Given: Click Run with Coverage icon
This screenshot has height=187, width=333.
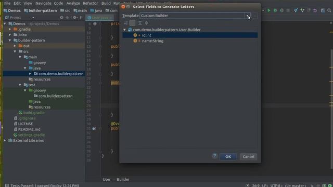Looking at the screenshot, I should click(x=281, y=10).
